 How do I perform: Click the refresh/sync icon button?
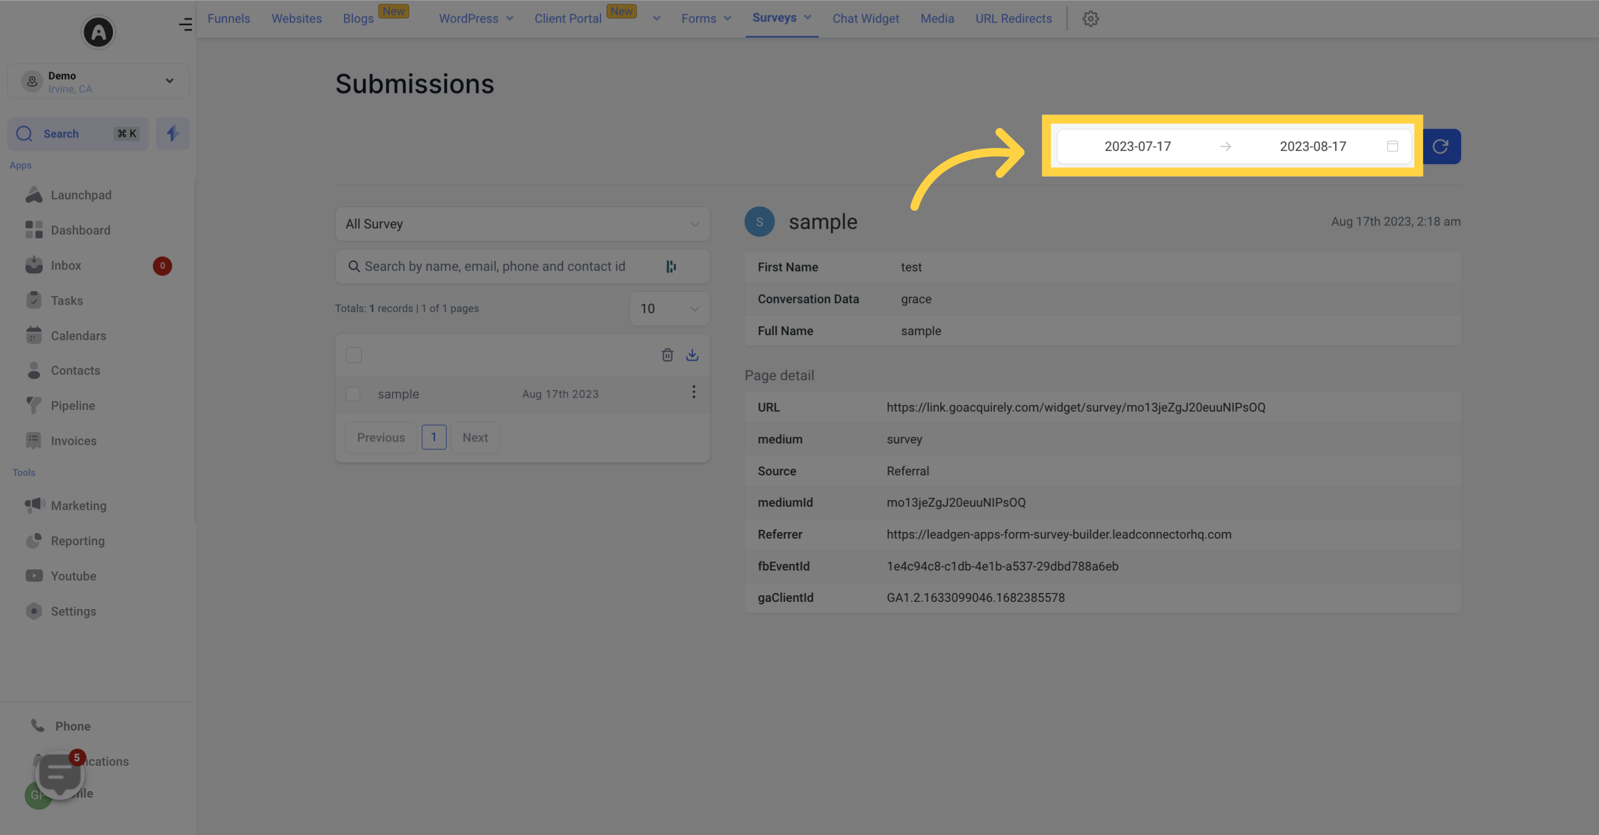pos(1442,146)
